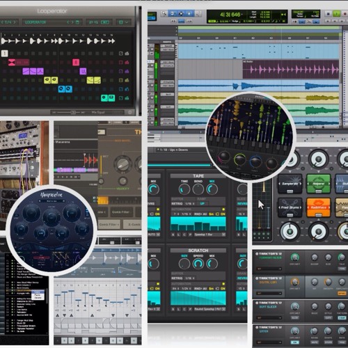Toggle the Traktor Formant Filter power icon
348x348 pixels.
coord(257,254)
